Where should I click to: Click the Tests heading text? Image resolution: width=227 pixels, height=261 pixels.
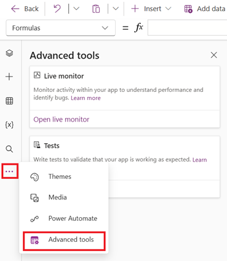pos(52,146)
